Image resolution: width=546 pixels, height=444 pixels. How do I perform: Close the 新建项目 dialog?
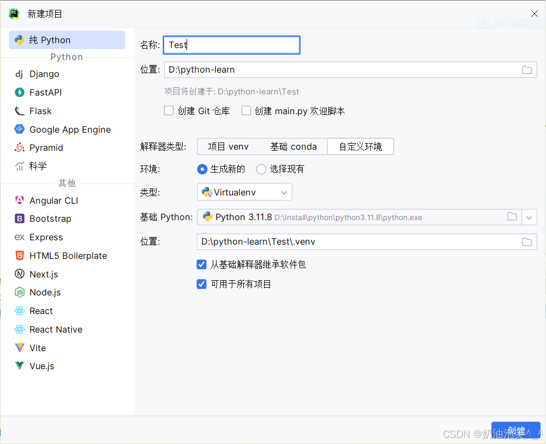[535, 14]
